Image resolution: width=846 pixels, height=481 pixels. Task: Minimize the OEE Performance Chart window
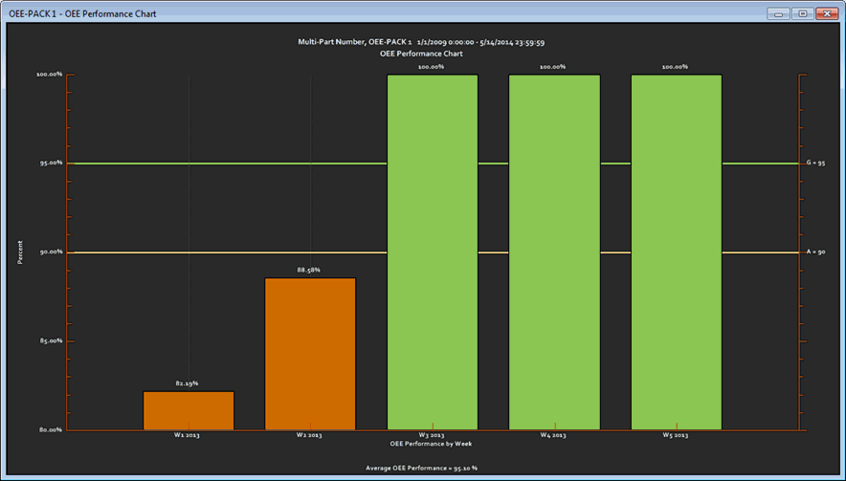coord(780,14)
